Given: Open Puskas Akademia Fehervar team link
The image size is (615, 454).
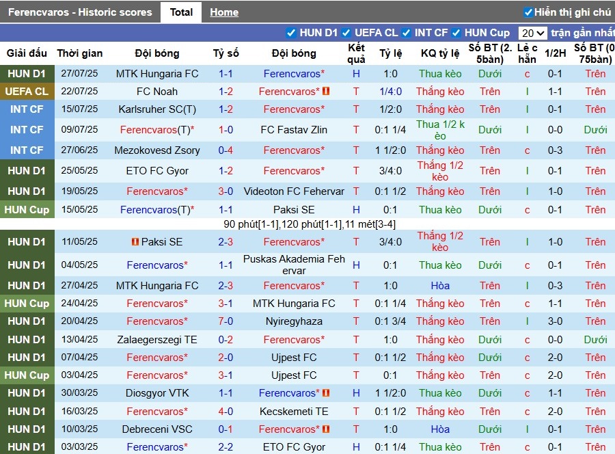Looking at the screenshot, I should [294, 265].
